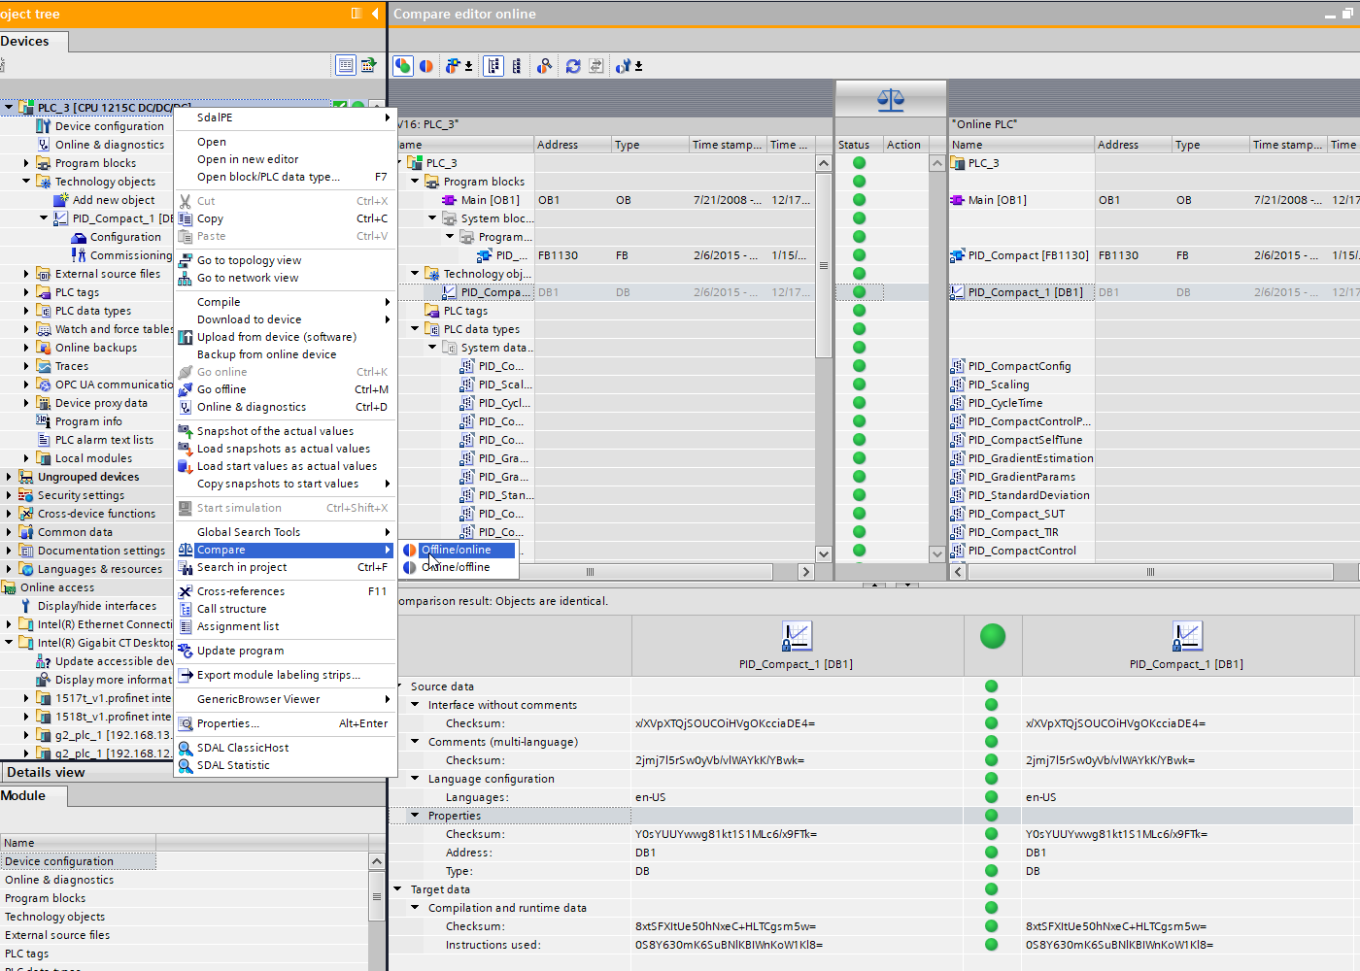Click Add new object under Technology objects

(113, 200)
